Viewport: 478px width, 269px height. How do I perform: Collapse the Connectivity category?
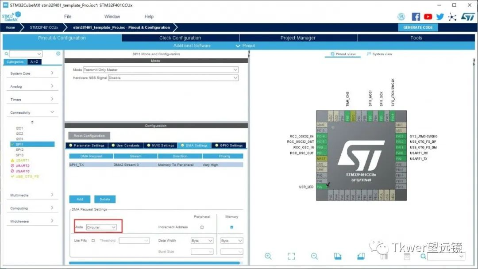(x=32, y=112)
